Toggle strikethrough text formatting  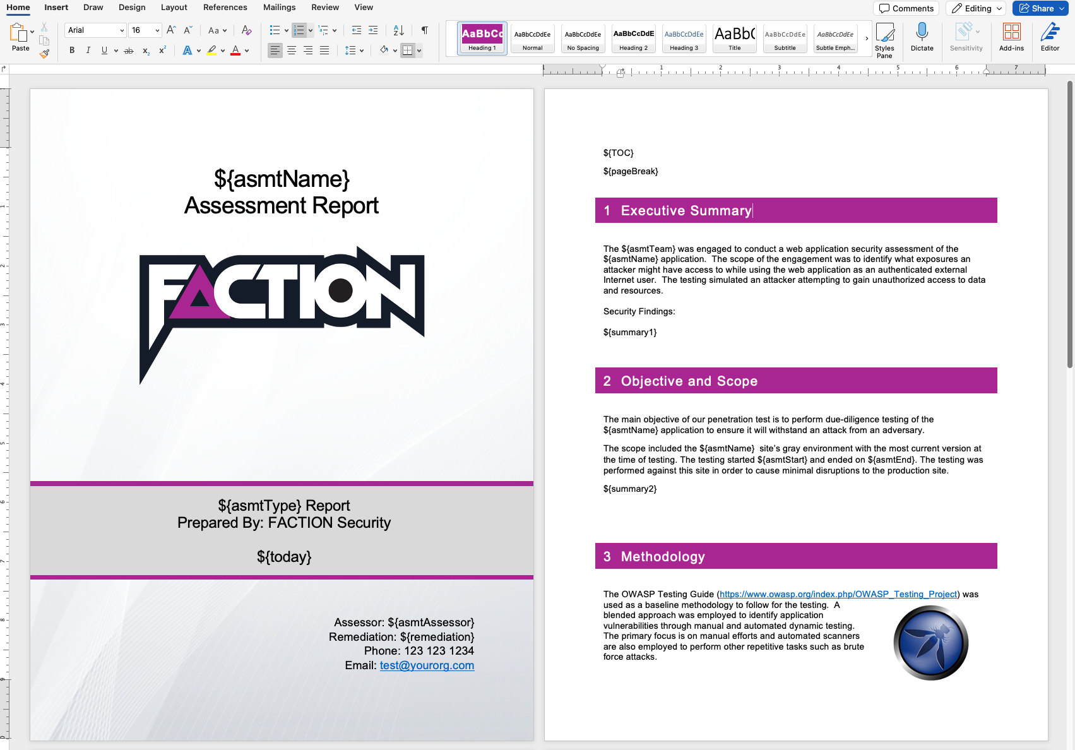pyautogui.click(x=129, y=51)
